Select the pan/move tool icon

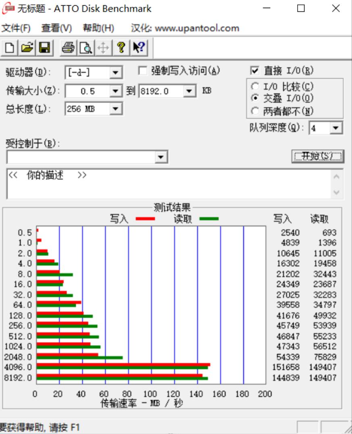[103, 47]
